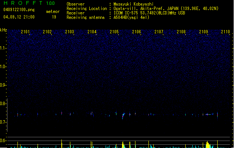
Task: Click the 2103 time axis marker
Action: (x=70, y=32)
